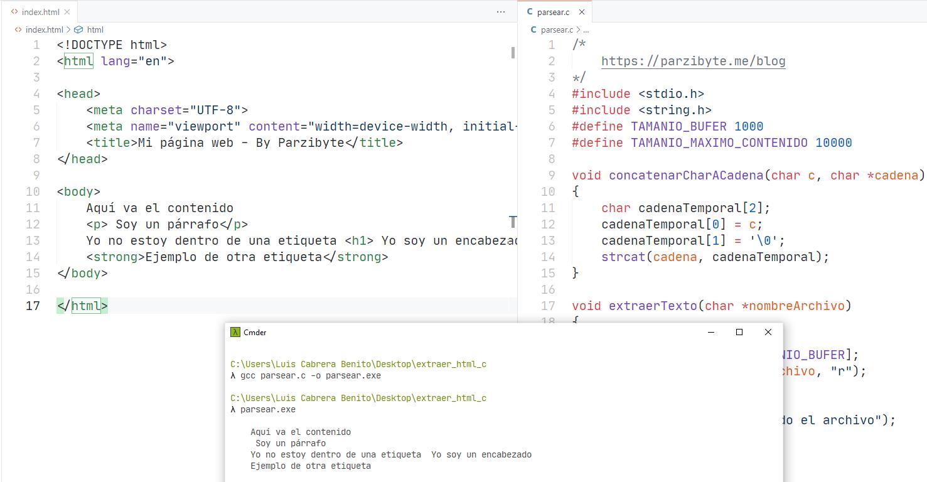Click 'Ejemplo de otra etiqueta' output in Cmder

(311, 466)
